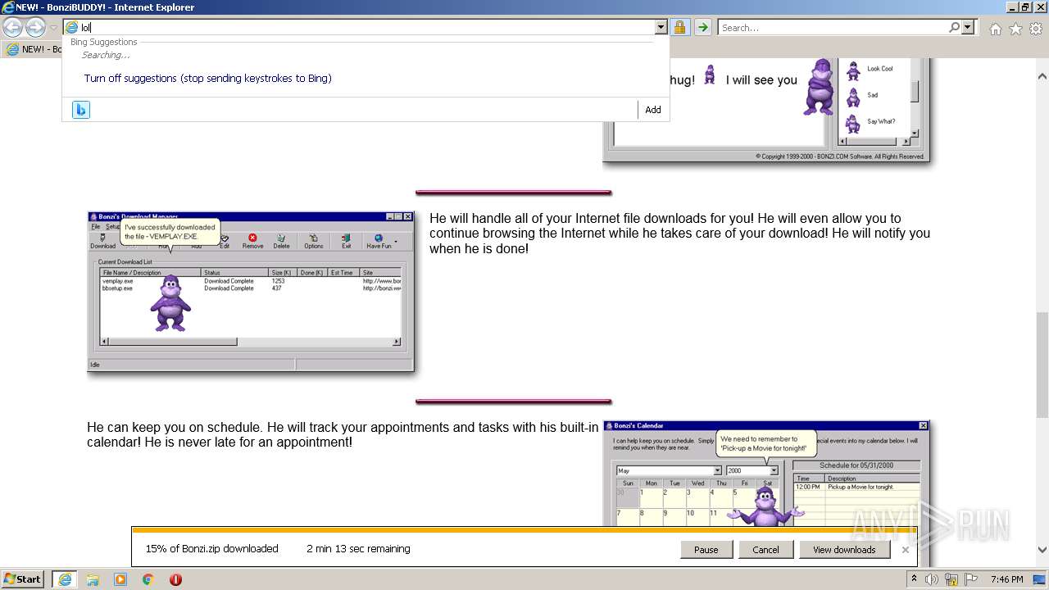Open the Windows Start button

22,579
